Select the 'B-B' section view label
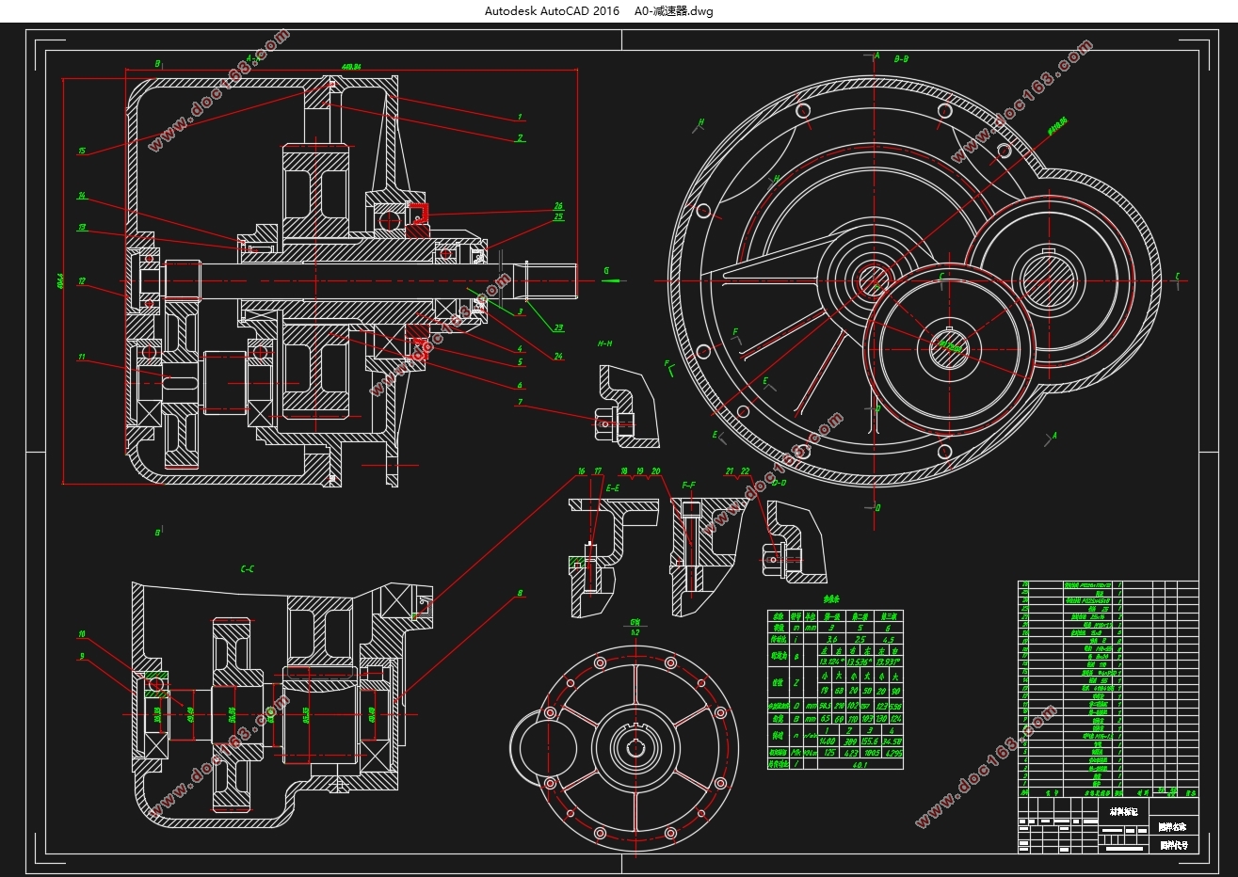This screenshot has width=1238, height=877. pos(900,58)
